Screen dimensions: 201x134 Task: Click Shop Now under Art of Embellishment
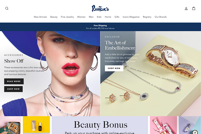pos(114,68)
